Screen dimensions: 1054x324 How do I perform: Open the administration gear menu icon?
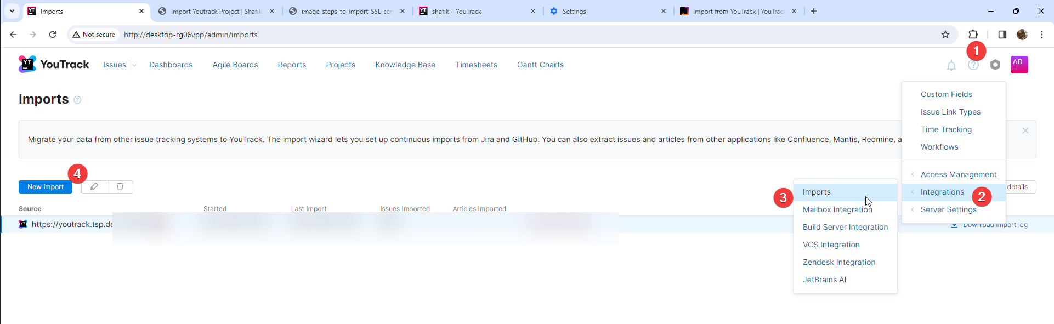point(995,65)
